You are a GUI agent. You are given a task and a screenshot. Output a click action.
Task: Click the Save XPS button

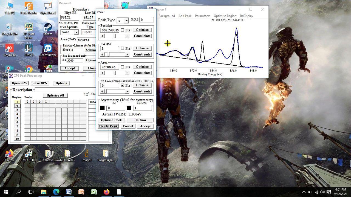39,83
